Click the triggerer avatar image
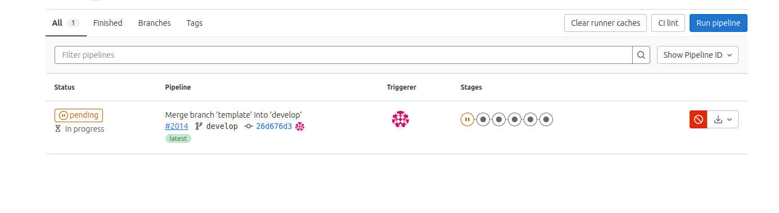779x213 pixels. (400, 119)
